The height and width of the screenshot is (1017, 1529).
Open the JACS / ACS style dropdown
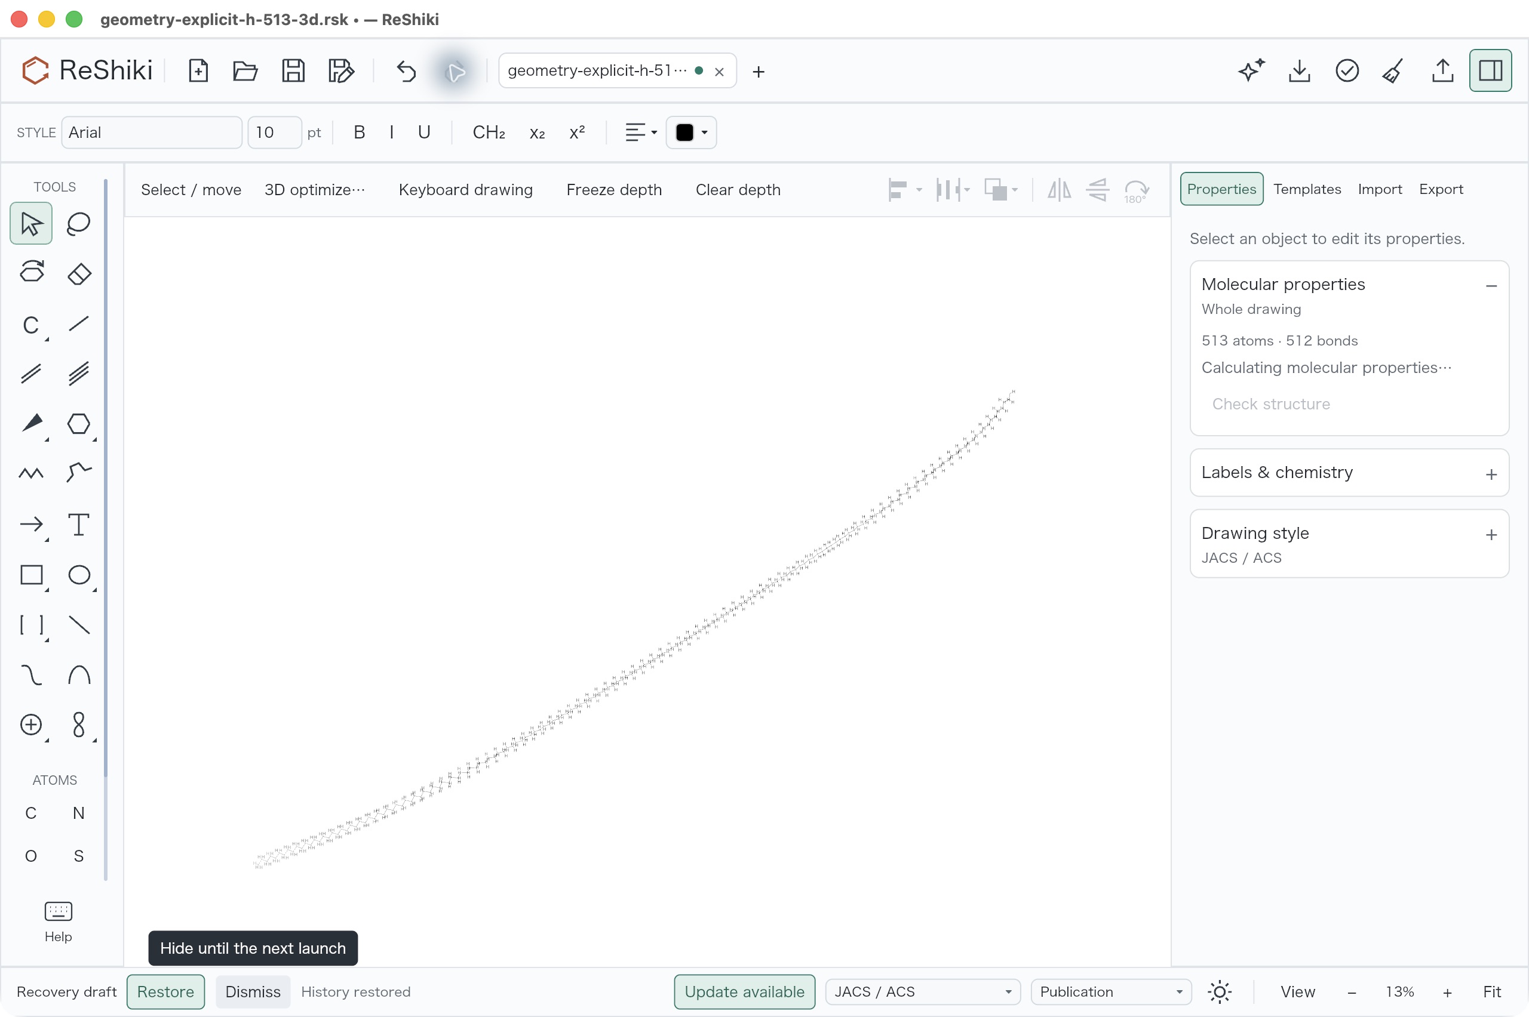[922, 992]
